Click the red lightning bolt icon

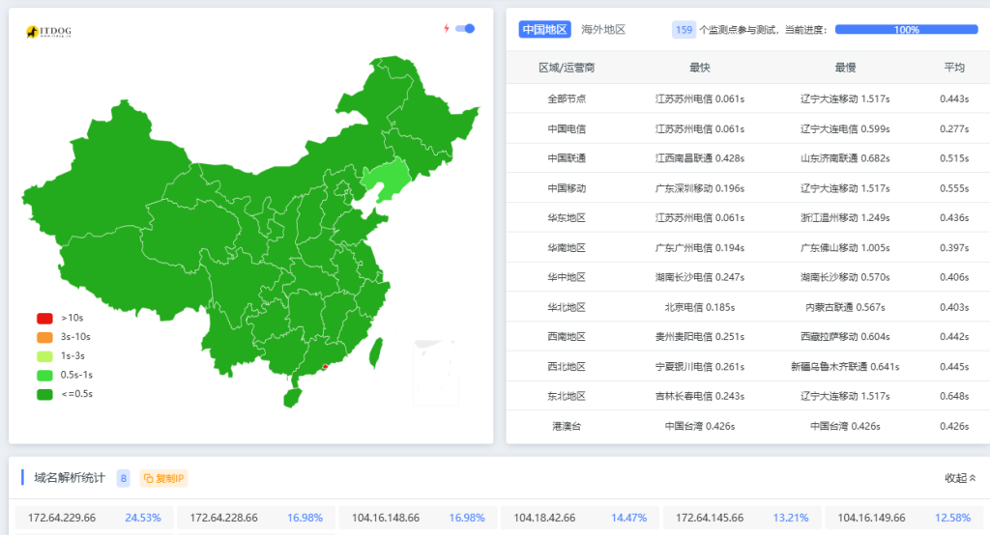point(446,29)
